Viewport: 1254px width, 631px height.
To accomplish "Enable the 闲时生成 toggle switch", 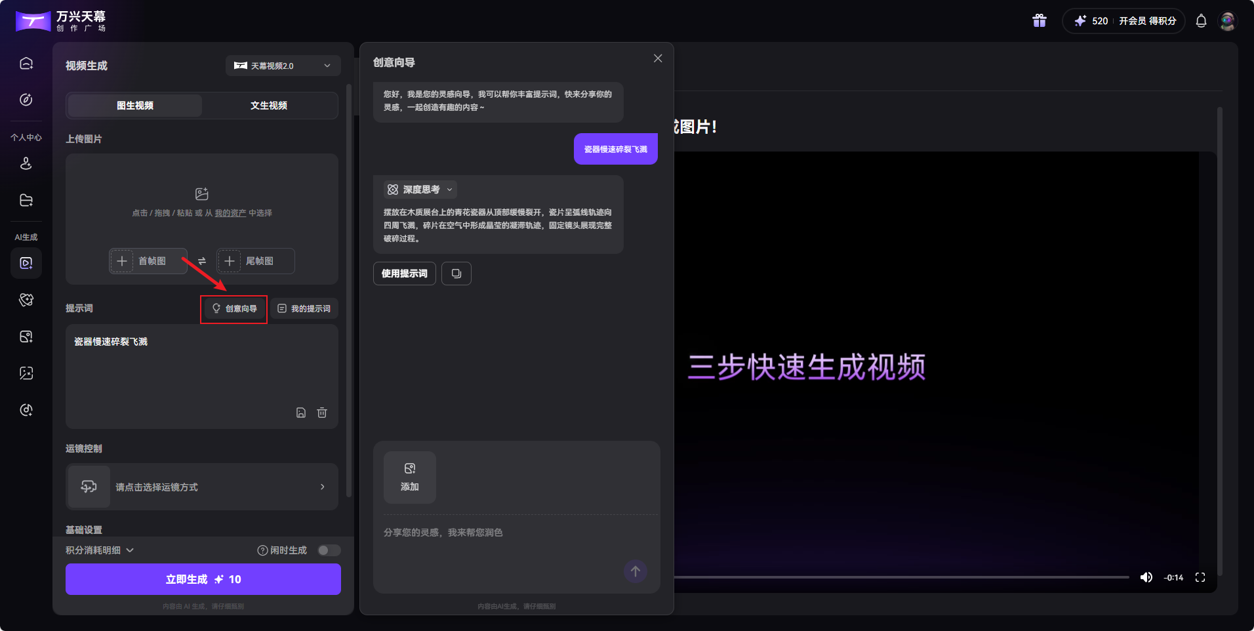I will click(329, 550).
